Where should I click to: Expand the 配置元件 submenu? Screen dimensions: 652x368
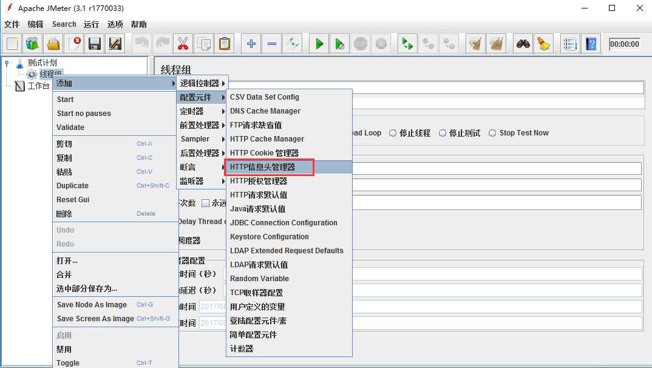(202, 97)
